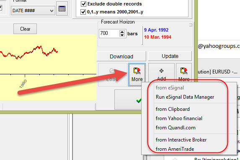
Task: Click the small corner icon in Forecast Horizon
Action: (x=191, y=25)
